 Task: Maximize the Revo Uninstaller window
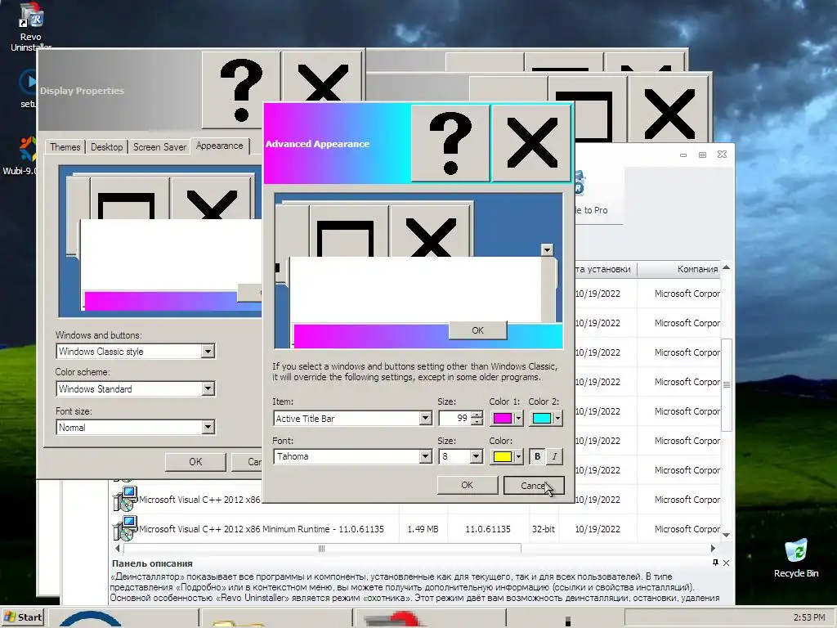pos(702,155)
